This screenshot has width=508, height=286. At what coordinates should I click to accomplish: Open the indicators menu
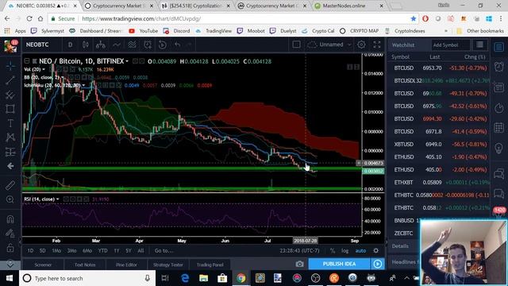117,44
